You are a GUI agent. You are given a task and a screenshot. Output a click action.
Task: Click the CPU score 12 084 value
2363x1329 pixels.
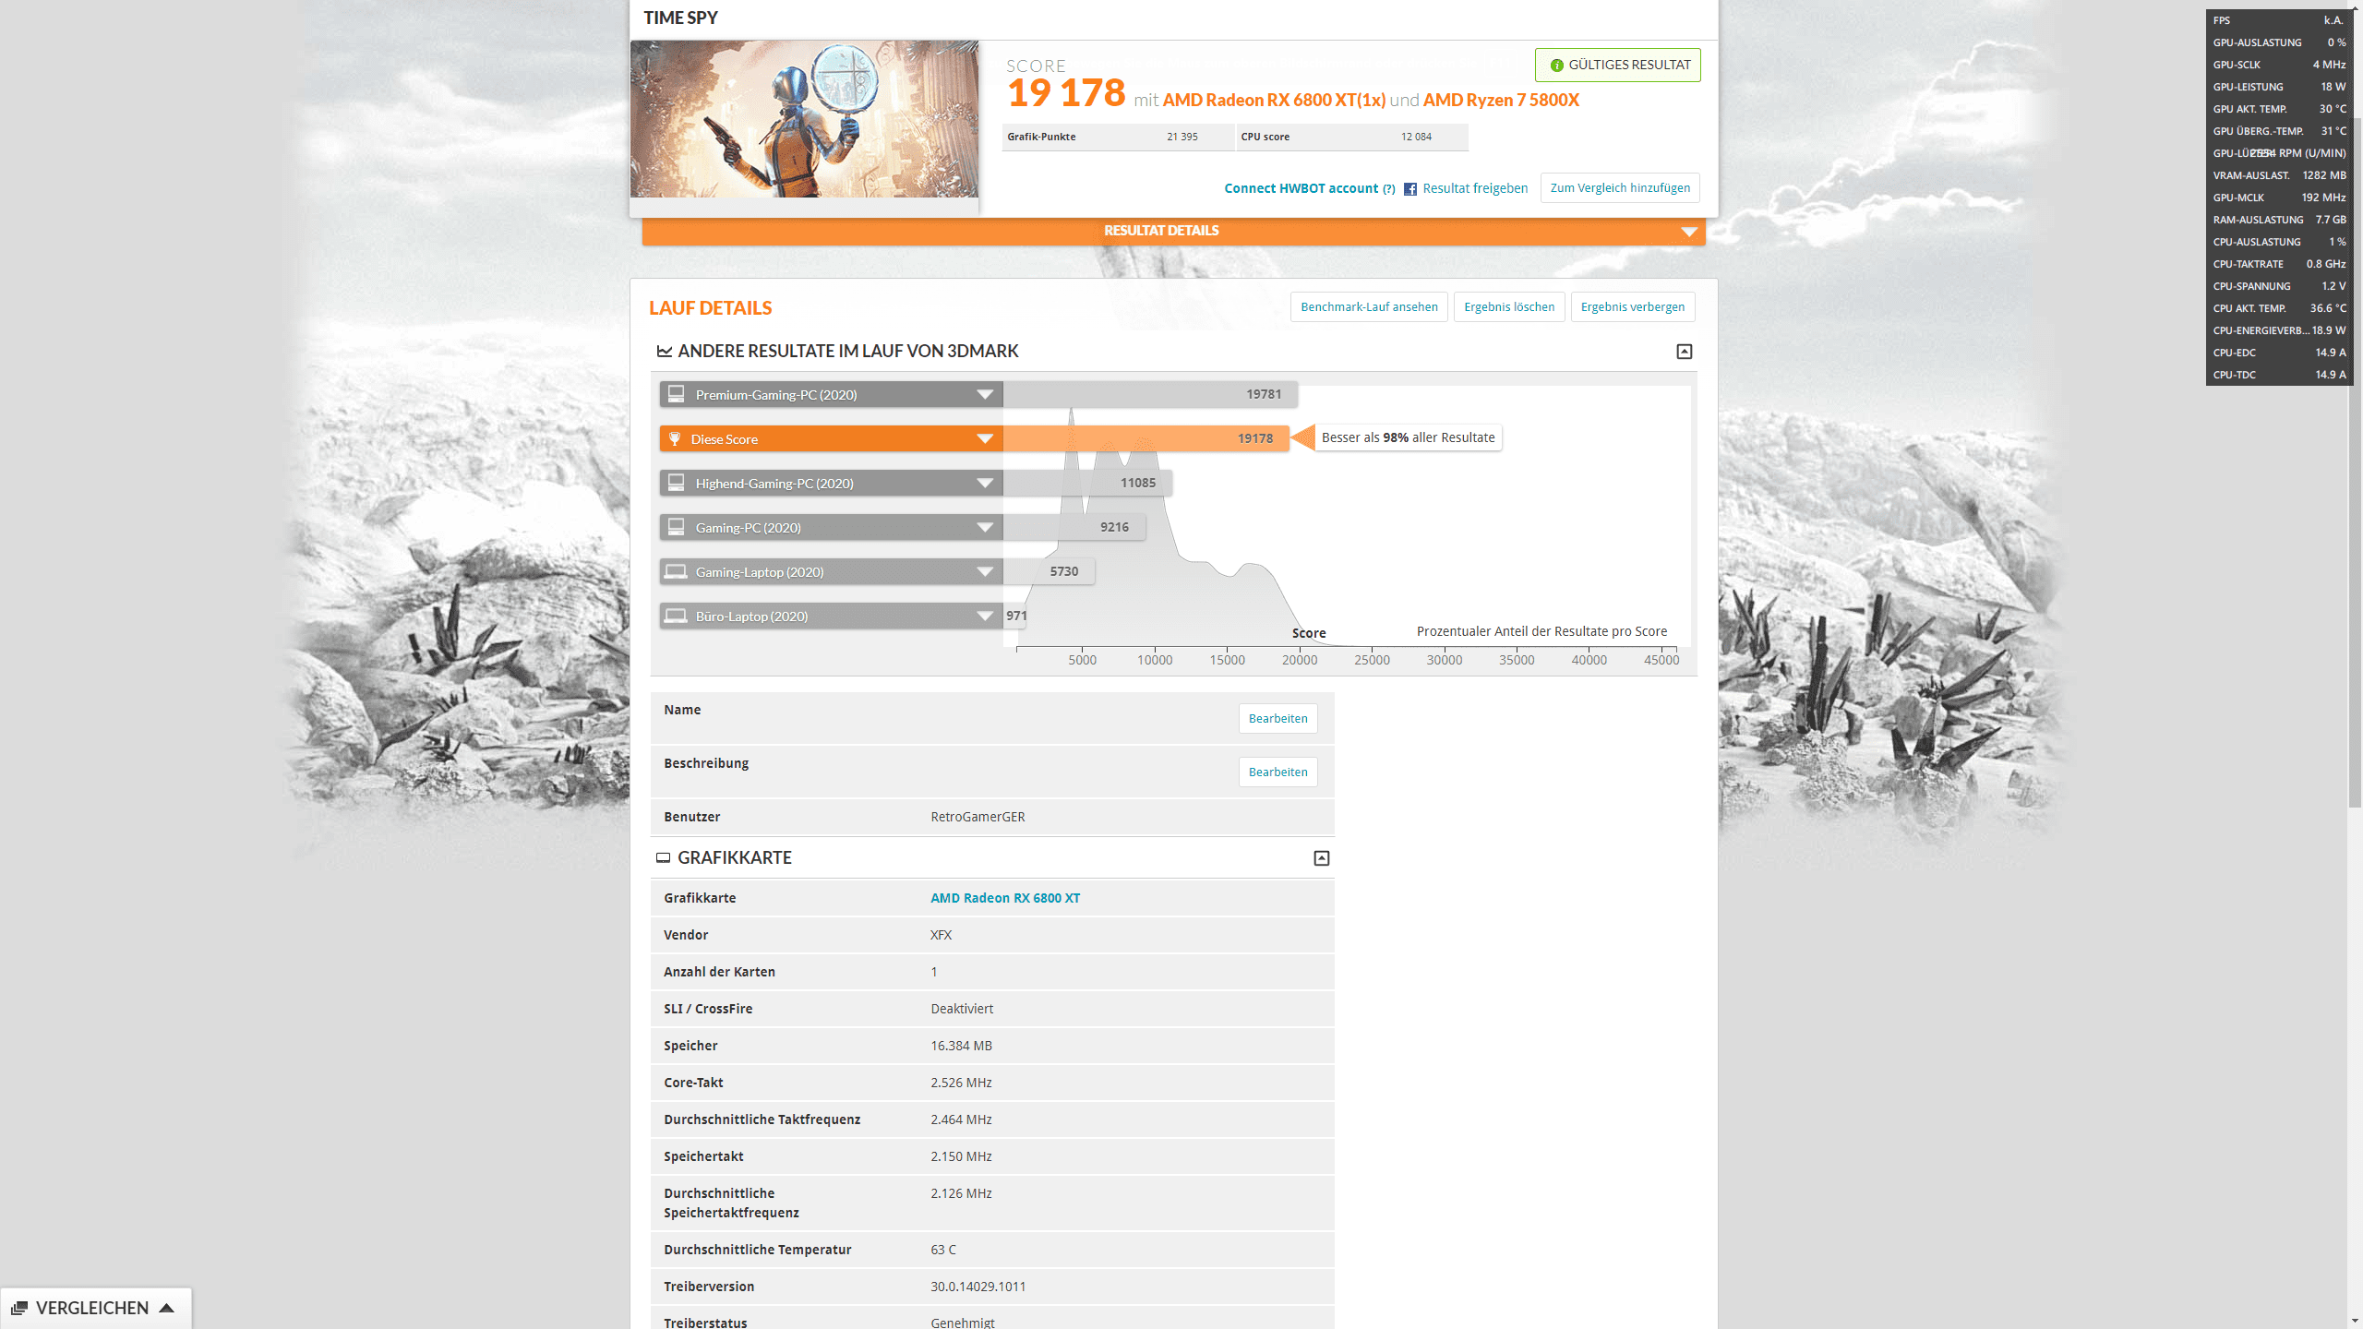[1416, 138]
